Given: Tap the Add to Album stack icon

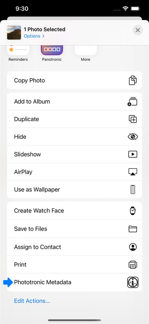Looking at the screenshot, I should (x=132, y=101).
